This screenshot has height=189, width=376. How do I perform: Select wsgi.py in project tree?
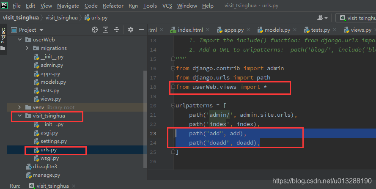point(46,158)
